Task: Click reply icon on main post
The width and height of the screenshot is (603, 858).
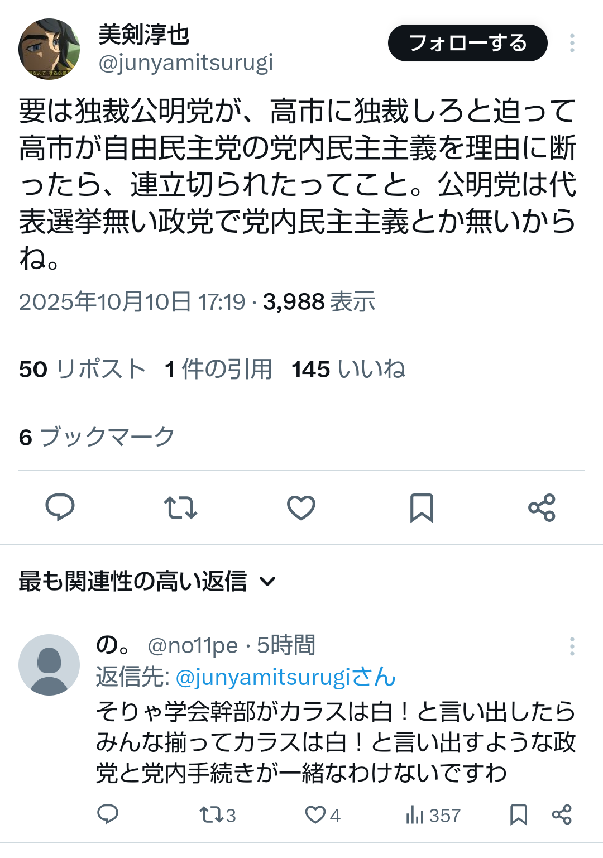Action: coord(60,507)
